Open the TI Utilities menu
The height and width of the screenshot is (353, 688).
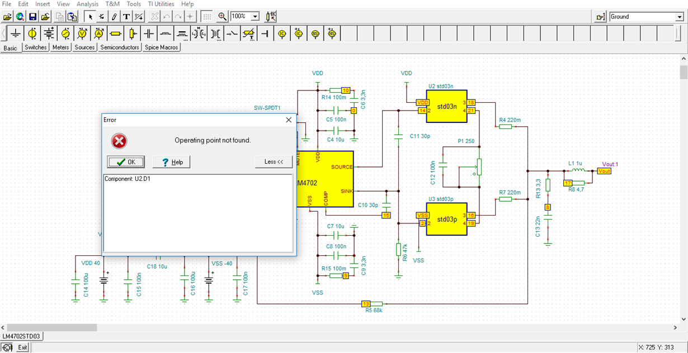(x=161, y=4)
